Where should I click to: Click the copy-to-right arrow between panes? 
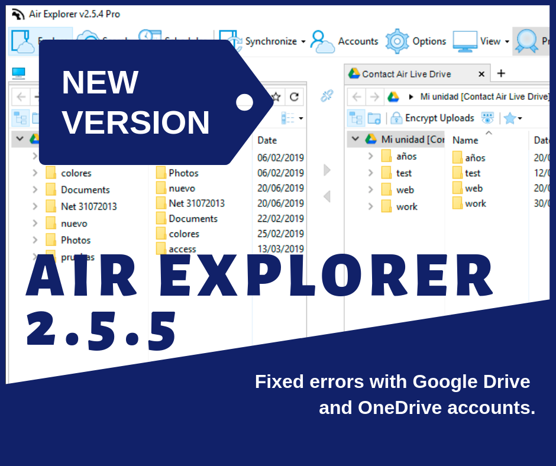(327, 170)
